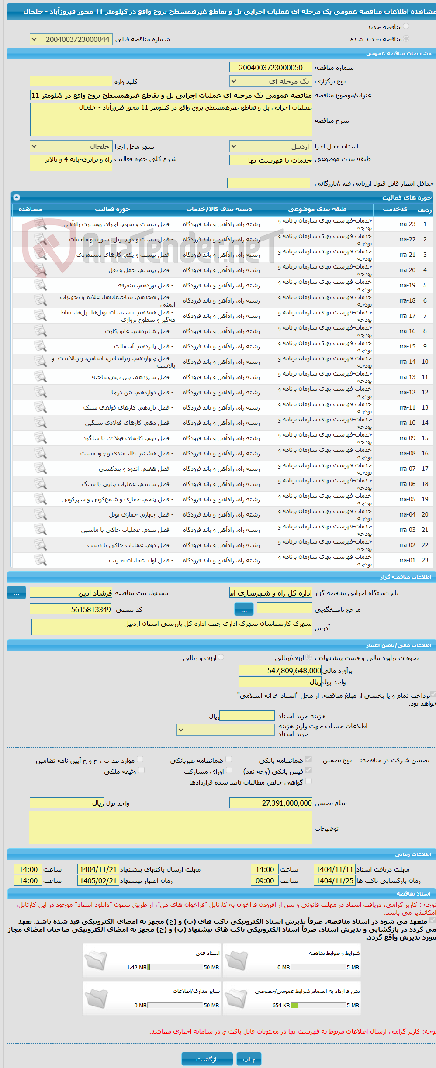Open the استان محل اجرا dropdown
Viewport: 436px width, 1068px height.
click(270, 146)
